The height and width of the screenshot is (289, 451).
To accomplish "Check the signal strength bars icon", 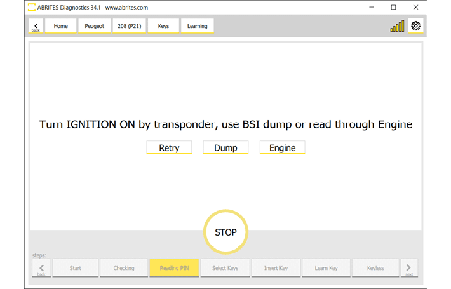I will coord(397,27).
